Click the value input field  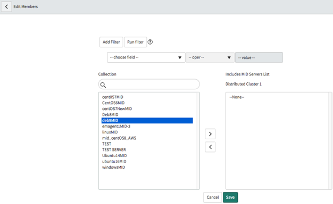pyautogui.click(x=259, y=57)
